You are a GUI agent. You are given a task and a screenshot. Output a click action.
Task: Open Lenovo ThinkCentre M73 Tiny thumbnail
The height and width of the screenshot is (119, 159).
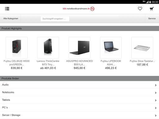click(x=48, y=48)
